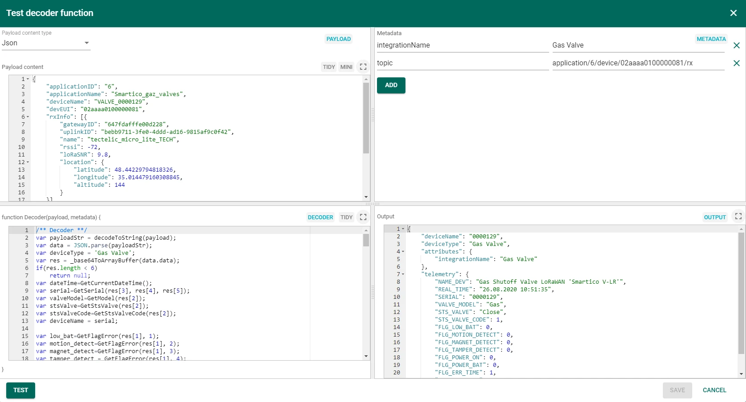This screenshot has width=746, height=402.
Task: Click the decoder editor scrollbar thumb
Action: [x=366, y=240]
